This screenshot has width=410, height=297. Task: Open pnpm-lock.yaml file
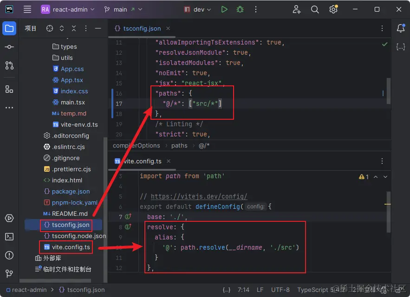click(x=70, y=203)
